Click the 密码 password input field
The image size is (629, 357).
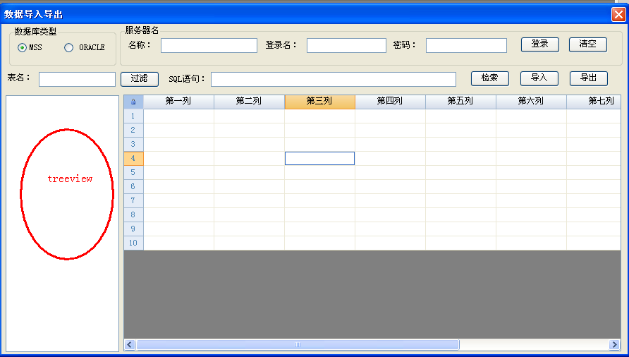click(466, 45)
